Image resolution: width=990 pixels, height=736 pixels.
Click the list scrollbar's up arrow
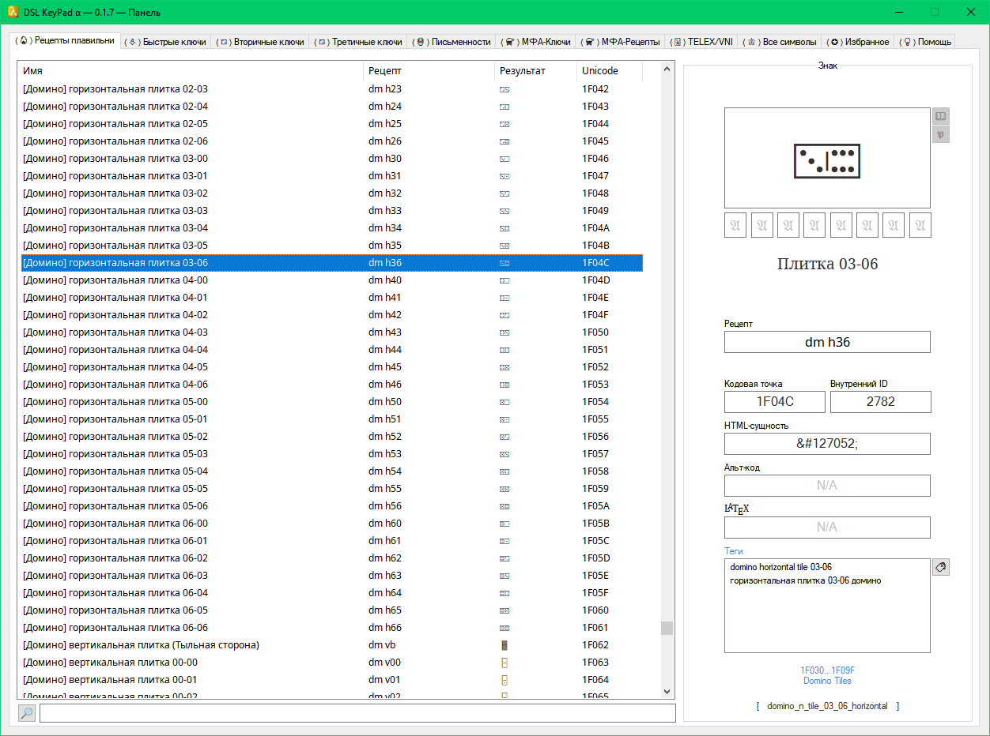click(667, 69)
